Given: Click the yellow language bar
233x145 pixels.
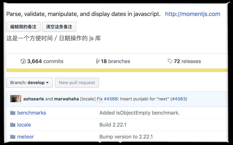Looking at the screenshot, I should (117, 70).
